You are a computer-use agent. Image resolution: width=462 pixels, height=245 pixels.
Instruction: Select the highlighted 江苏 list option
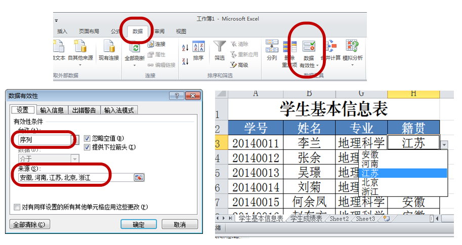[x=403, y=173]
